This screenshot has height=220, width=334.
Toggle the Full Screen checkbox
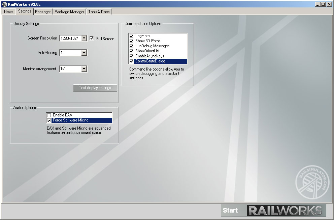click(92, 38)
